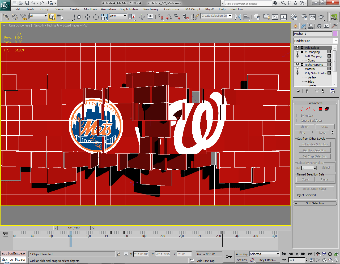Open the Graph Editors menu
340x264 pixels.
click(129, 9)
